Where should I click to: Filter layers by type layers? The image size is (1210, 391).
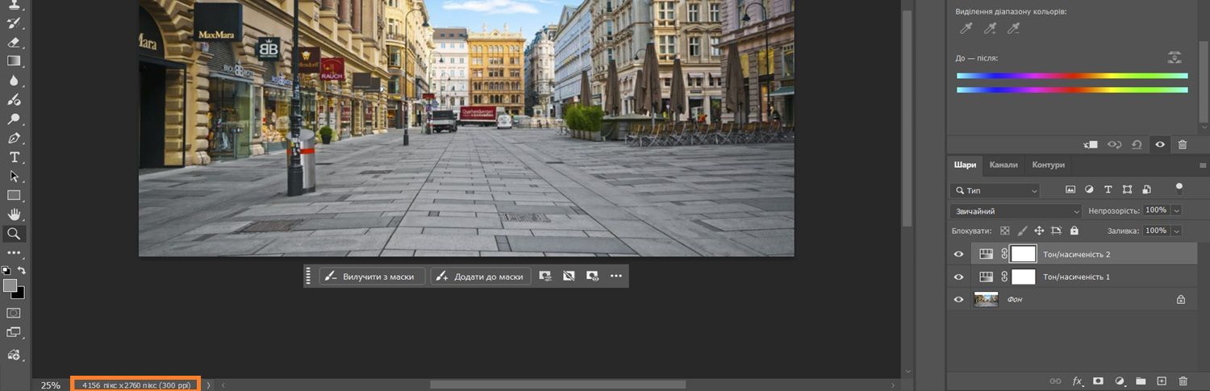pos(1108,190)
